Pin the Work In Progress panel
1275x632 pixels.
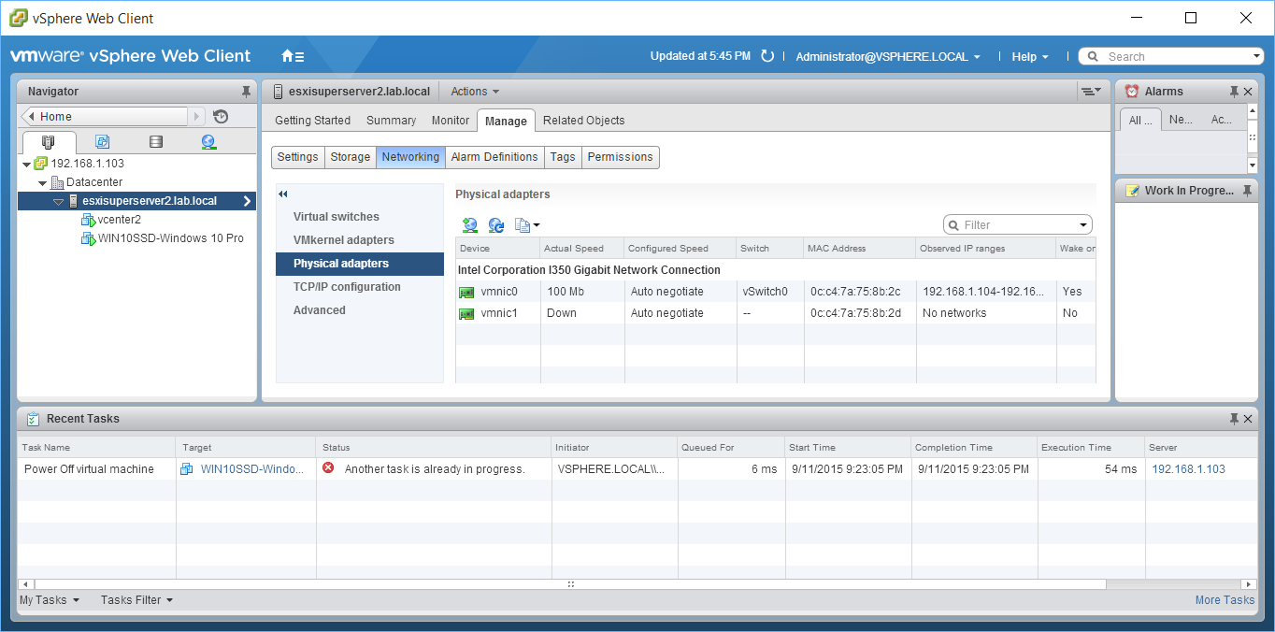(x=1248, y=191)
